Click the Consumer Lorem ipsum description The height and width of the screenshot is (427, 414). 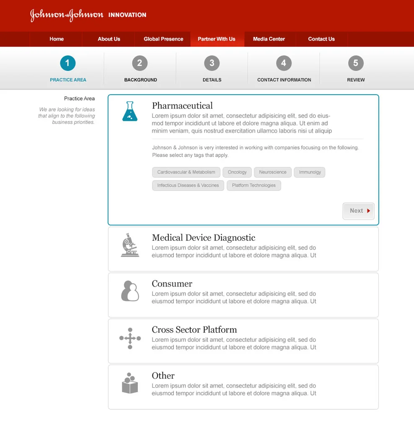pos(234,298)
